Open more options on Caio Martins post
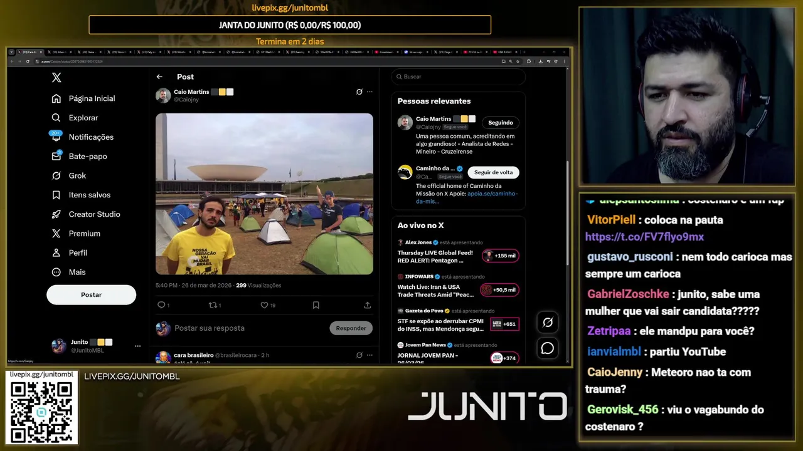The width and height of the screenshot is (803, 451). [x=370, y=91]
